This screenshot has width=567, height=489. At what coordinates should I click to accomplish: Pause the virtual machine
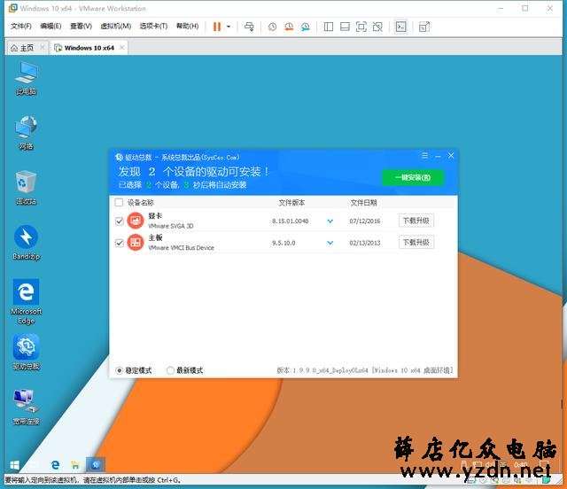[217, 27]
